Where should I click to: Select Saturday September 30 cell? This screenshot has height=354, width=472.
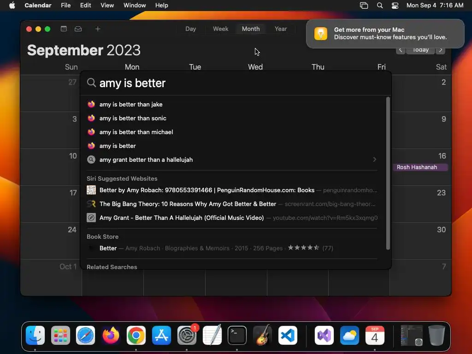coord(421,241)
